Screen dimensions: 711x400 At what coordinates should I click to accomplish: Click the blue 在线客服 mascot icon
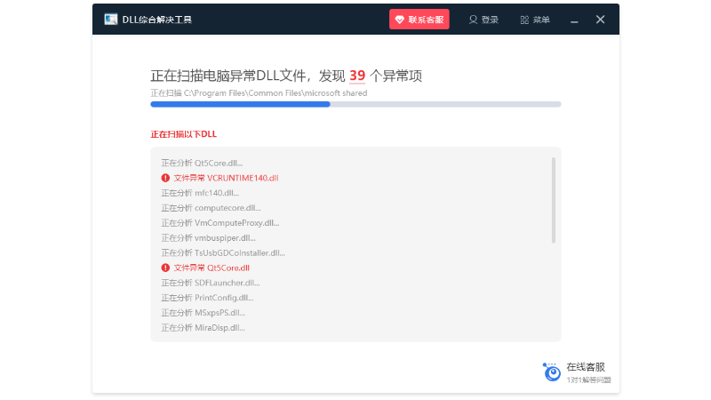point(552,372)
